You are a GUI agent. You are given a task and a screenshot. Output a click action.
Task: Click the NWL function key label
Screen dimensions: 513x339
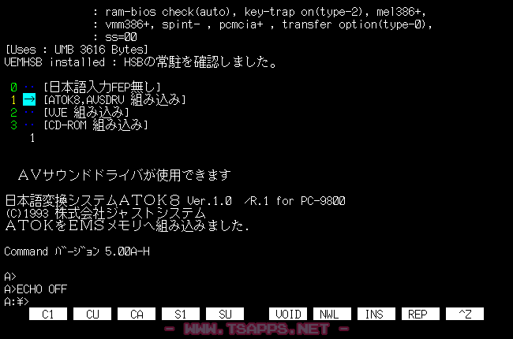[x=332, y=314]
